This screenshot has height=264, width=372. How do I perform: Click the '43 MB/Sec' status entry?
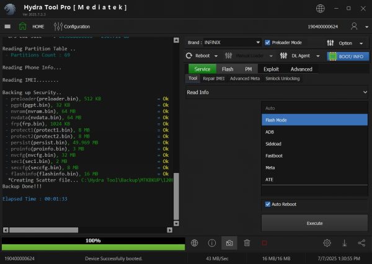217,258
